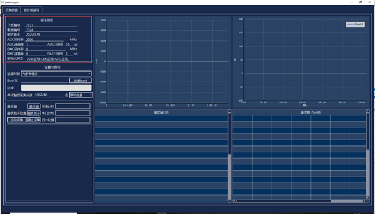This screenshot has width=375, height=214.
Task: Click the 采集计时 field
Action: (73, 106)
